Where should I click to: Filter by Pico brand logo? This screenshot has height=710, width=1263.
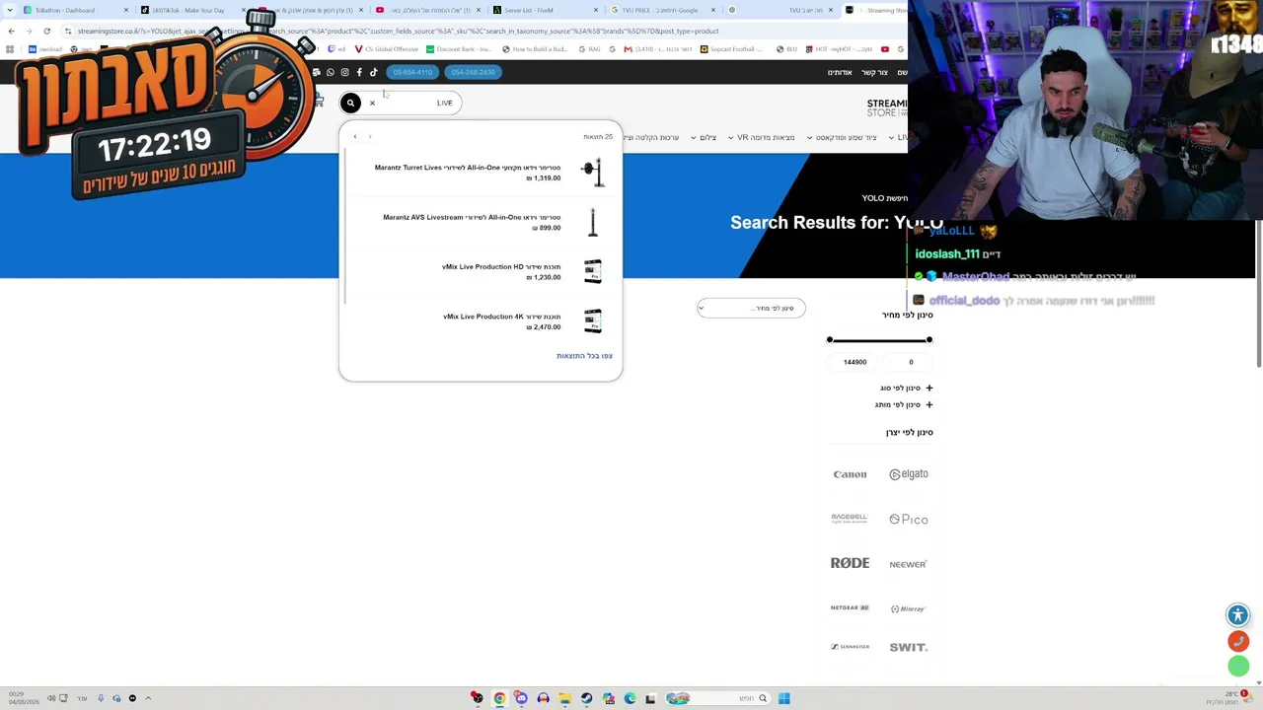[x=909, y=520]
